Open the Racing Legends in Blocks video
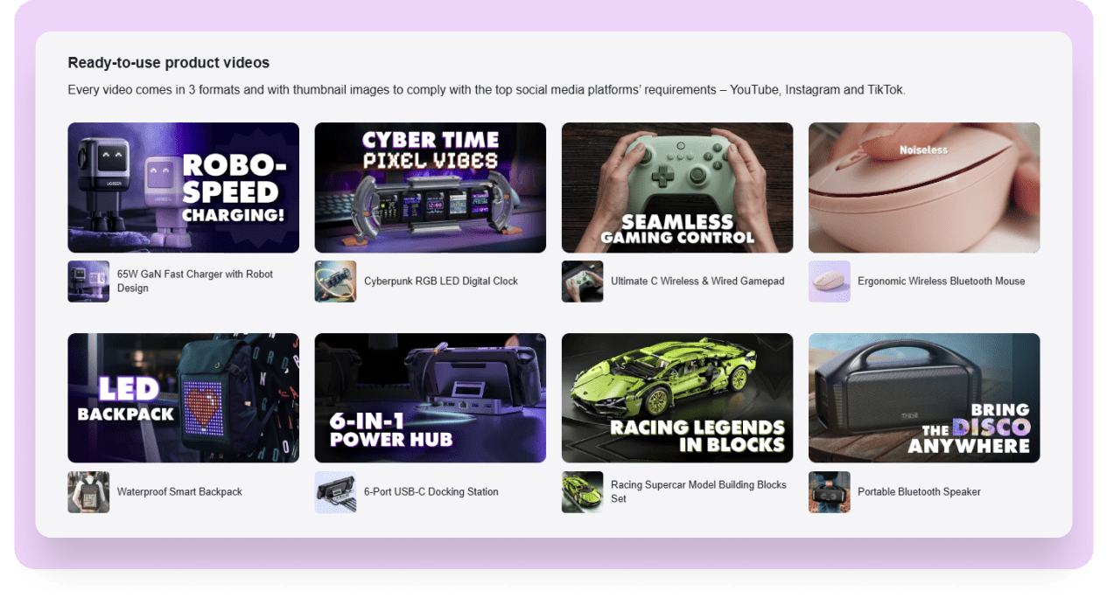This screenshot has height=605, width=1107. [677, 398]
